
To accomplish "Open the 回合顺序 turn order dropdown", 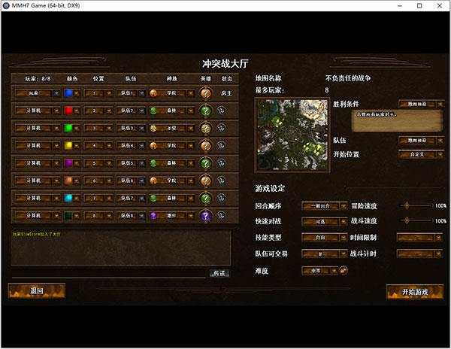I will tap(324, 206).
